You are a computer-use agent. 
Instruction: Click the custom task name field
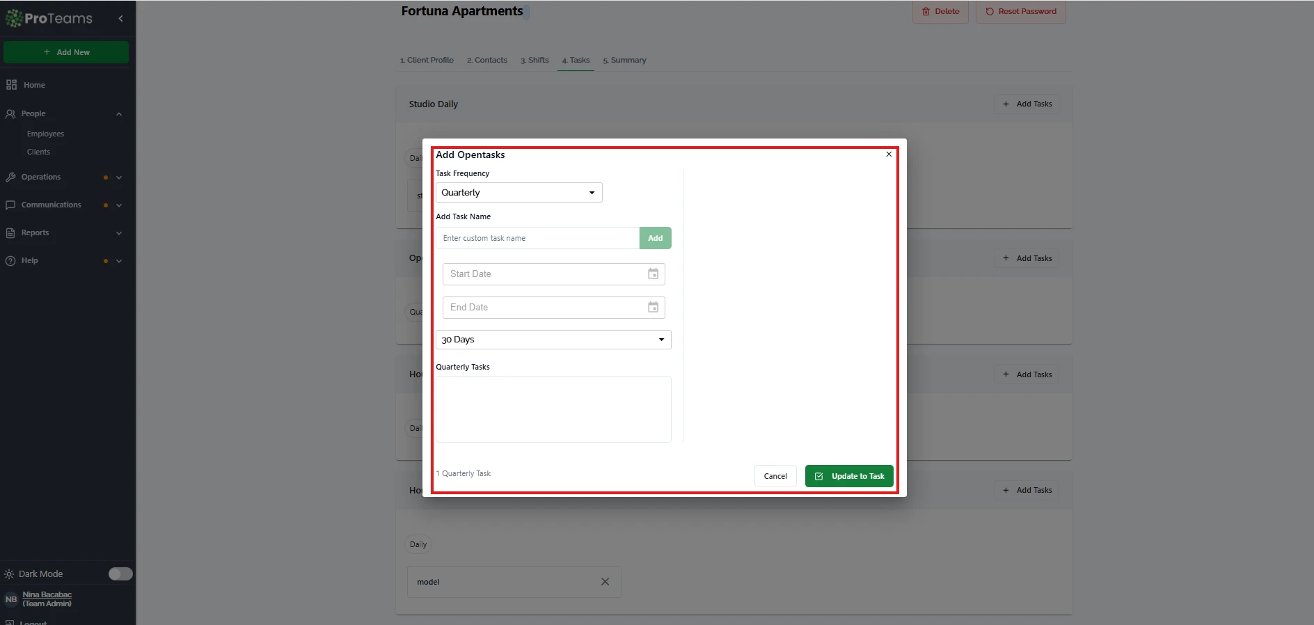point(537,238)
